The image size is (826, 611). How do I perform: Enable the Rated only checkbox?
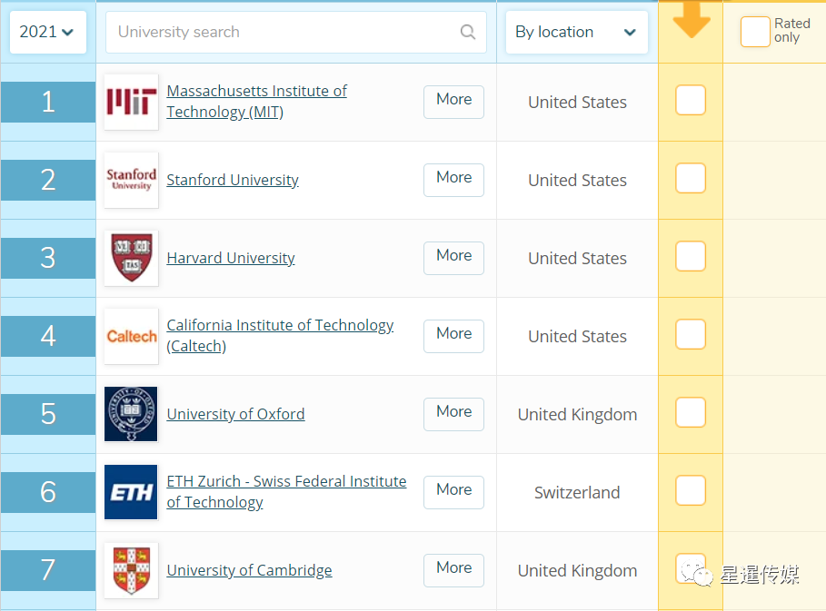point(754,32)
